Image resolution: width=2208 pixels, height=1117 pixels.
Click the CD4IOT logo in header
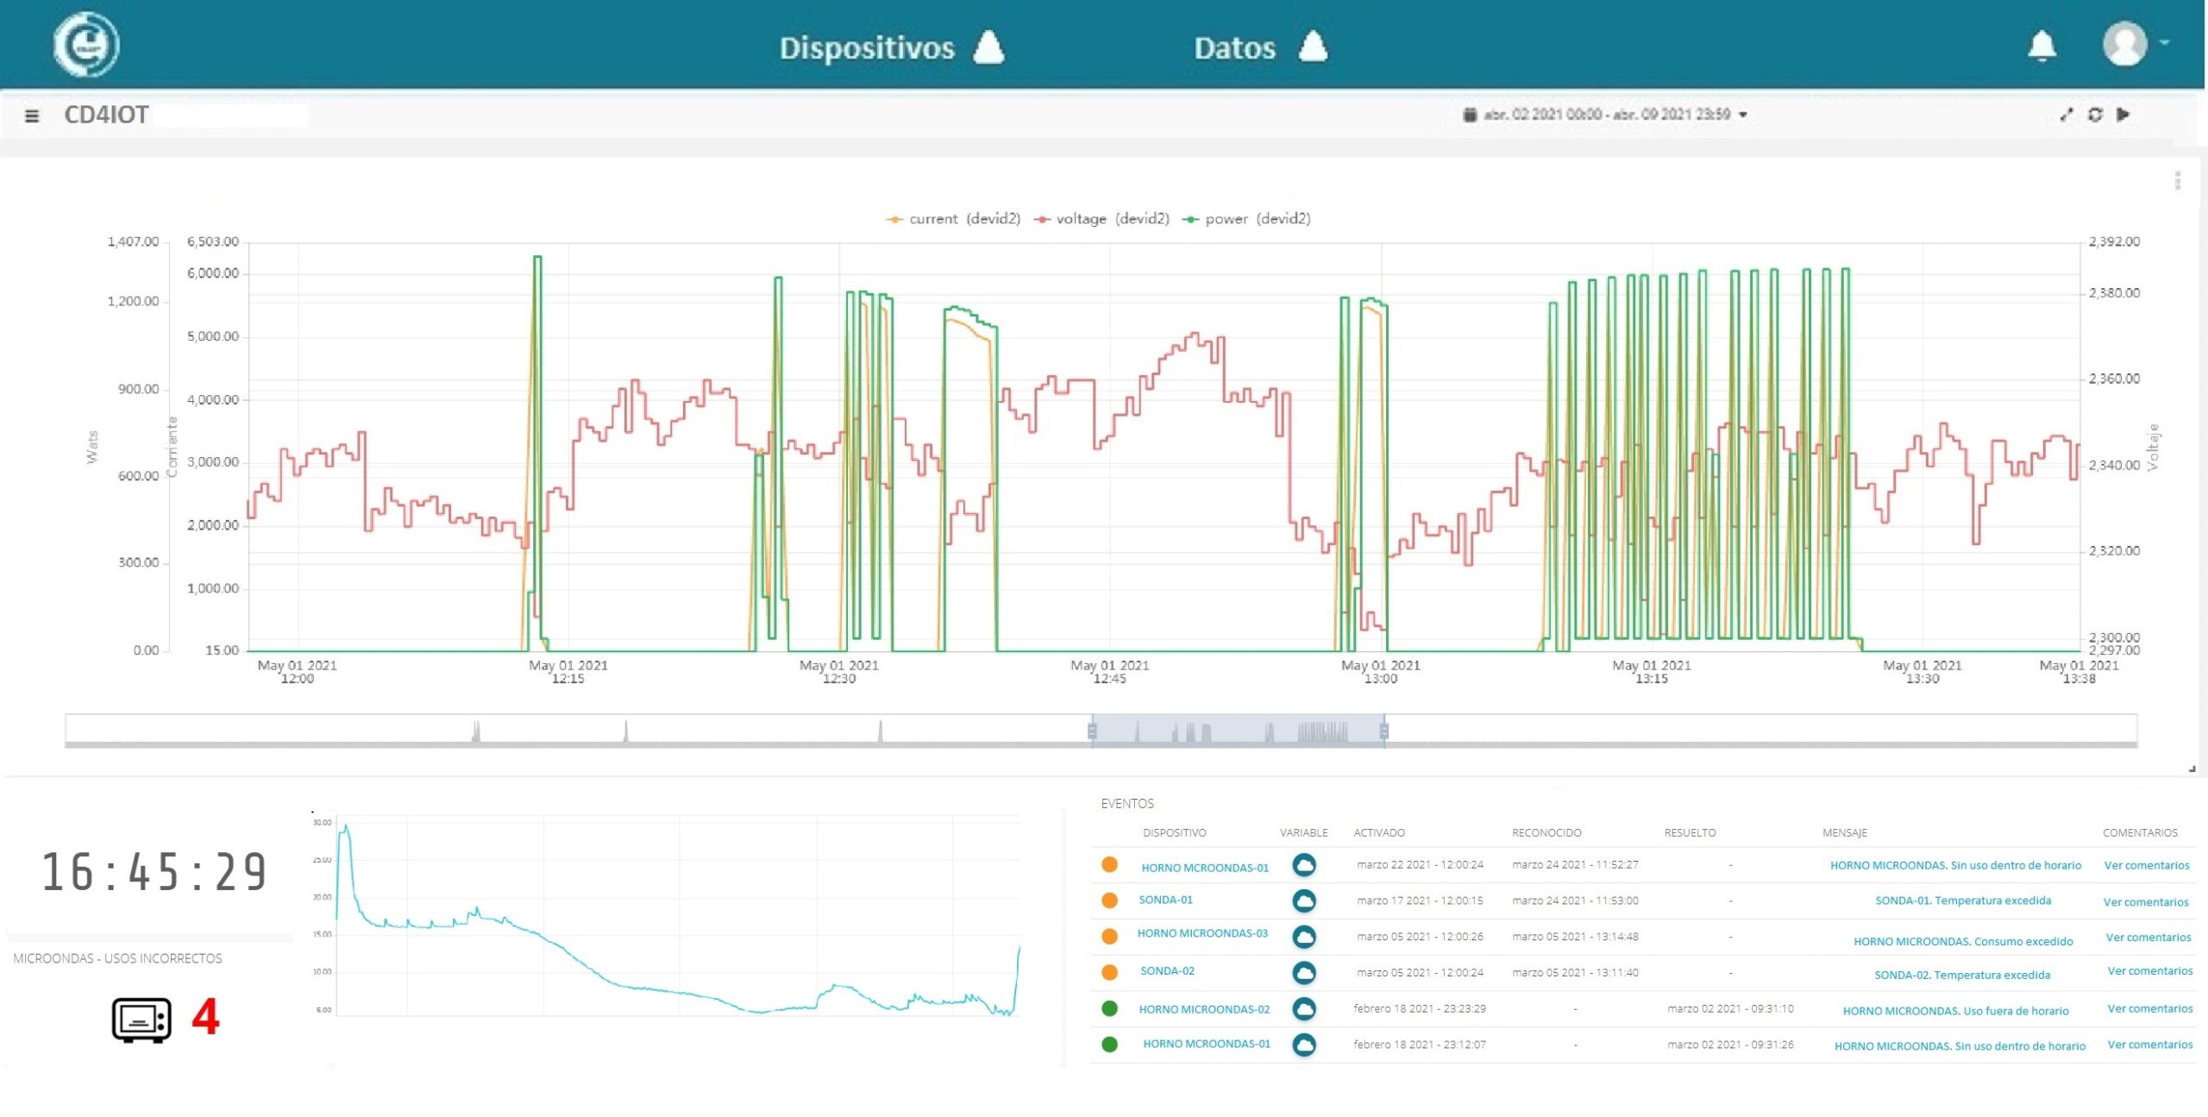pyautogui.click(x=86, y=45)
